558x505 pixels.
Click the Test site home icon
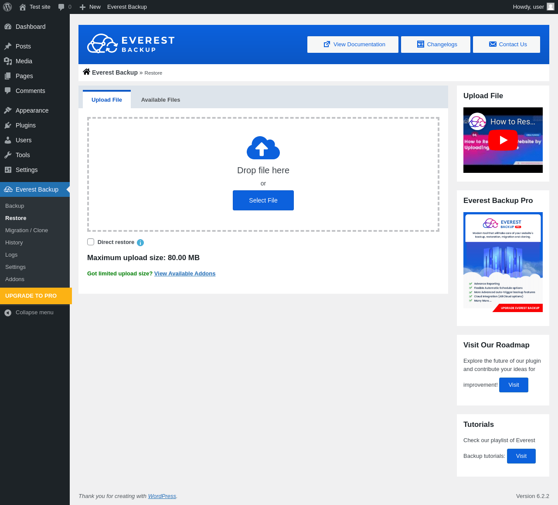pyautogui.click(x=23, y=7)
